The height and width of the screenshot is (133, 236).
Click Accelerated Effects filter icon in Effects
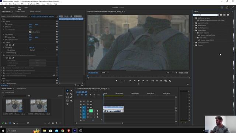pyautogui.click(x=221, y=15)
